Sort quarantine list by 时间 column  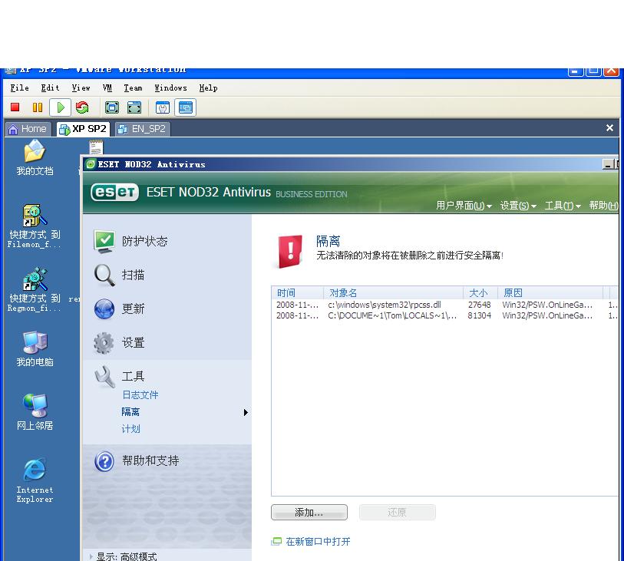pos(298,293)
